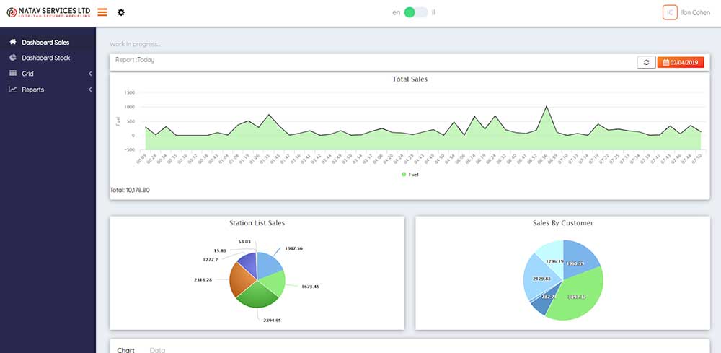The image size is (721, 353).
Task: Open the 02/04/2019 date picker button
Action: [x=681, y=62]
